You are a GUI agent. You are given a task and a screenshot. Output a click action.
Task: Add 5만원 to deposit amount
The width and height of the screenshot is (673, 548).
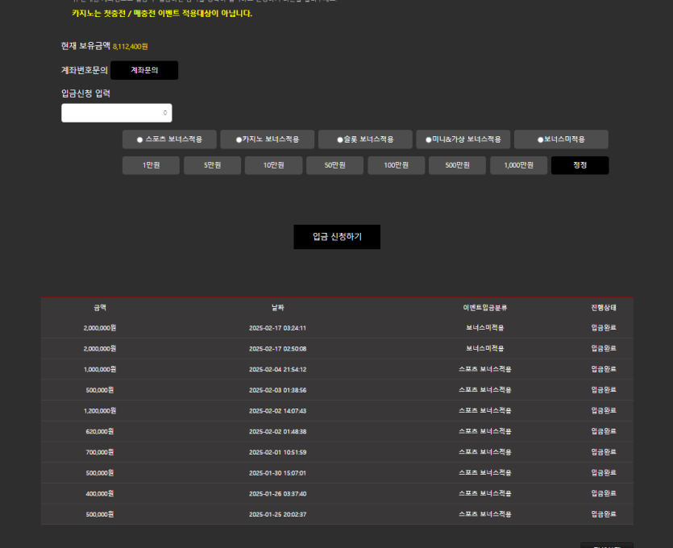point(213,165)
